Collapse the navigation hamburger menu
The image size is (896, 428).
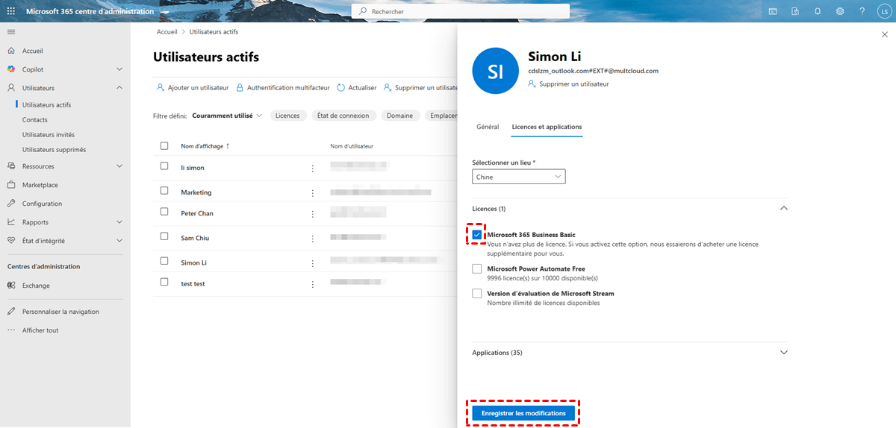11,32
